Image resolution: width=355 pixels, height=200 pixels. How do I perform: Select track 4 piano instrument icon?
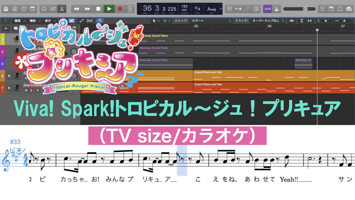pos(16,76)
